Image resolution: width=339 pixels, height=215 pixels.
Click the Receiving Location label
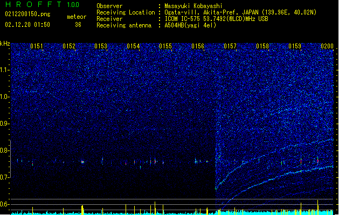point(126,12)
